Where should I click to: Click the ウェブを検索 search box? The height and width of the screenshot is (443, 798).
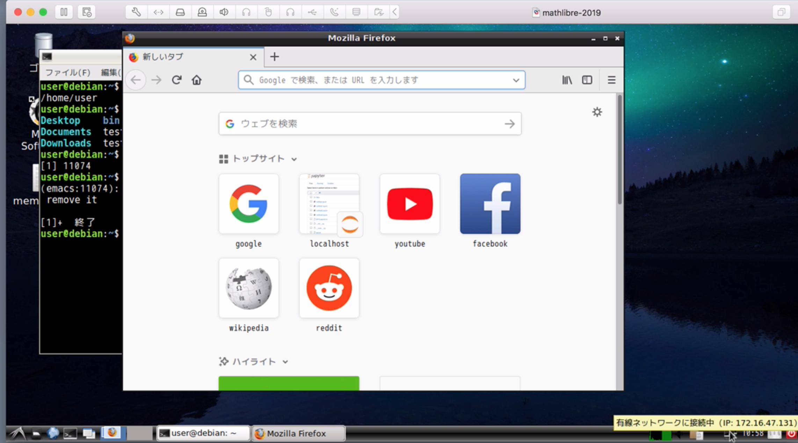tap(370, 124)
